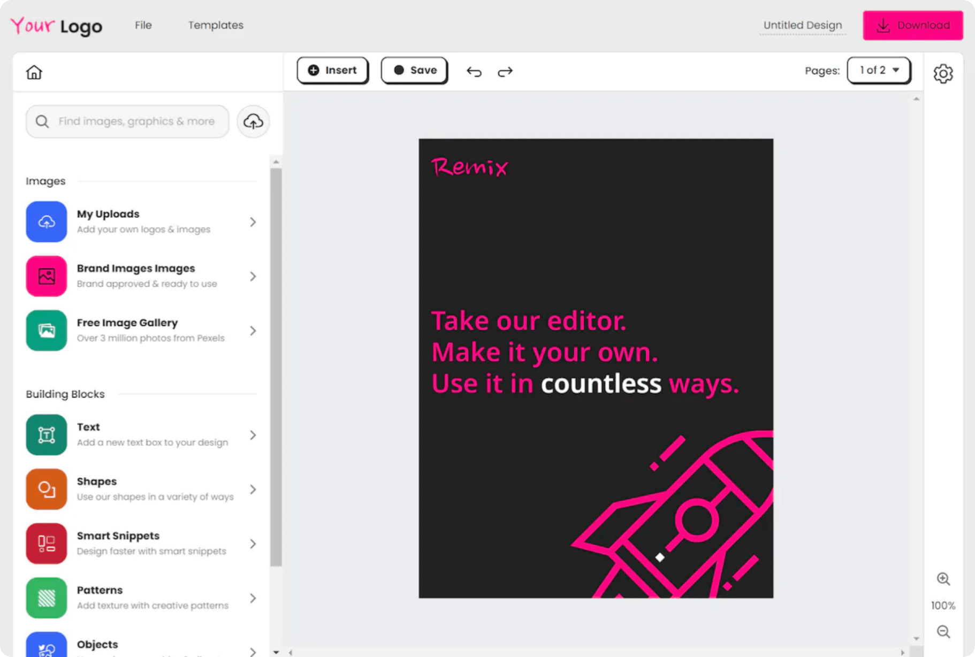Click the "My Uploads" label
Image resolution: width=975 pixels, height=657 pixels.
(x=108, y=214)
